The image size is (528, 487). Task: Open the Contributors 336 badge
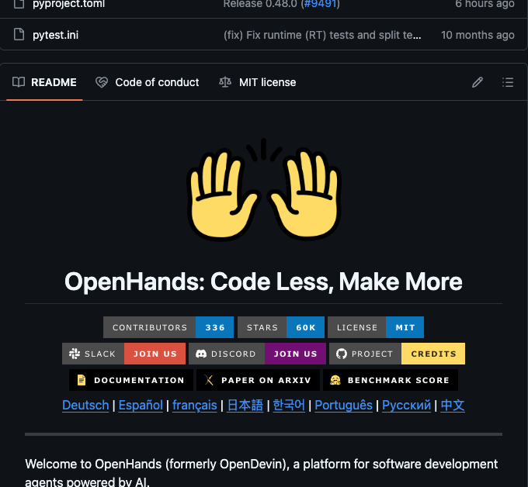pos(168,327)
